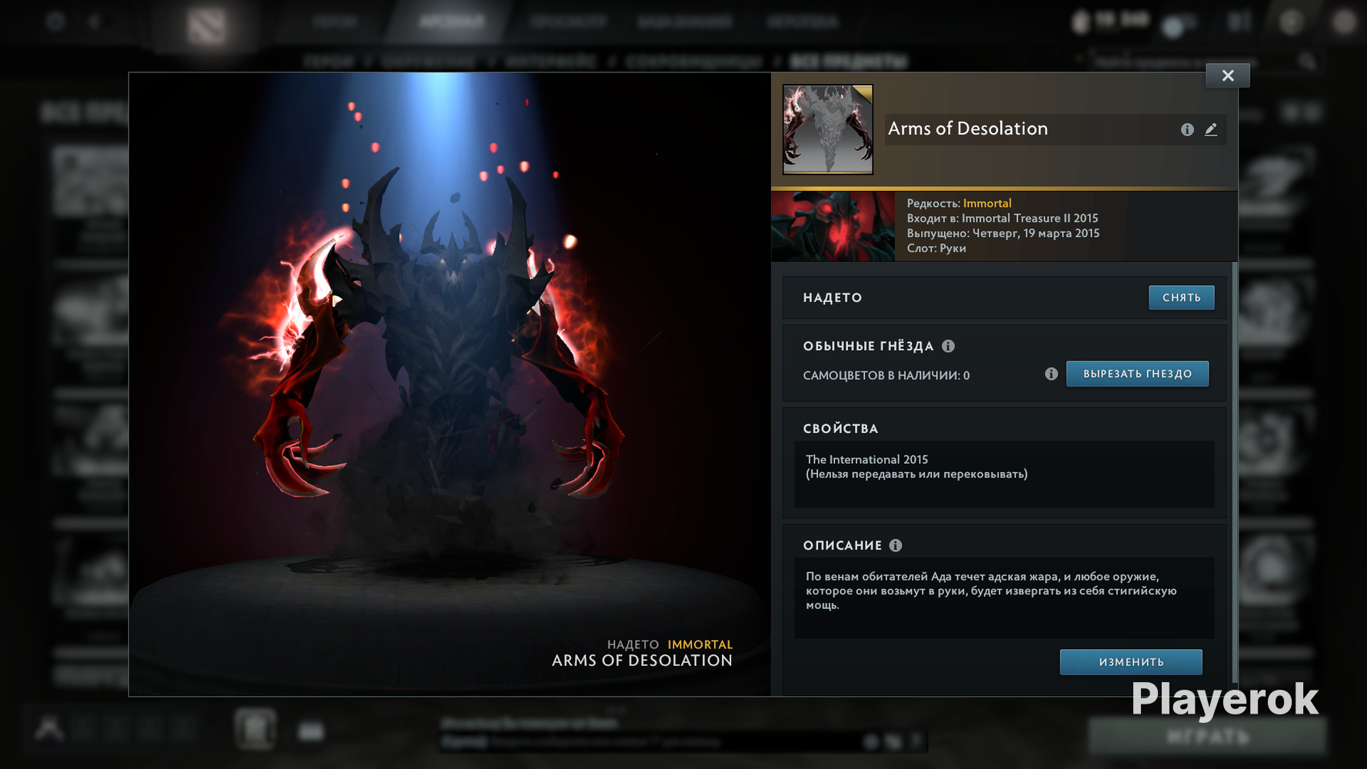Show the info tooltip next to ОПИСАНИЕ
Screen dimensions: 1367x769
coord(896,545)
